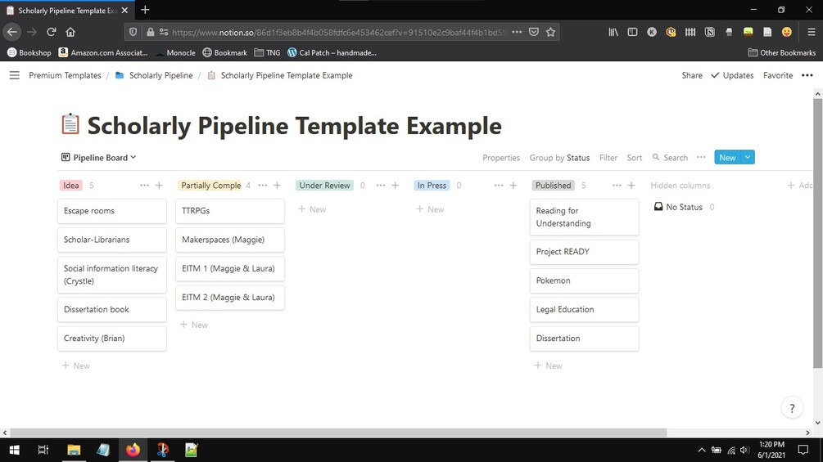
Task: Add a card to Partially Complete via plus icon
Action: (277, 186)
